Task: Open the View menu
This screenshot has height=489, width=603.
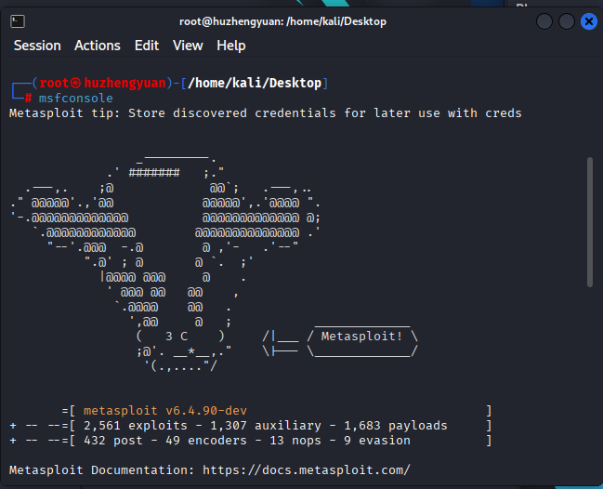Action: coord(188,46)
